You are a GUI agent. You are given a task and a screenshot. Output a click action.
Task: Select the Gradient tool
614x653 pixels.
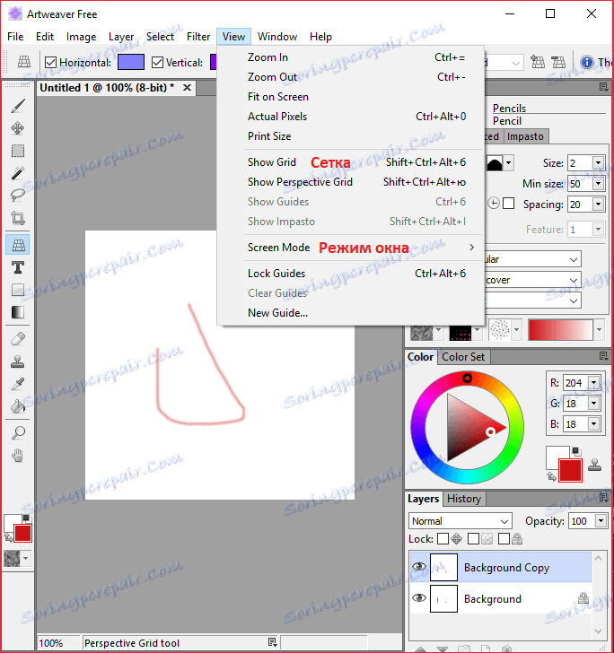[18, 312]
